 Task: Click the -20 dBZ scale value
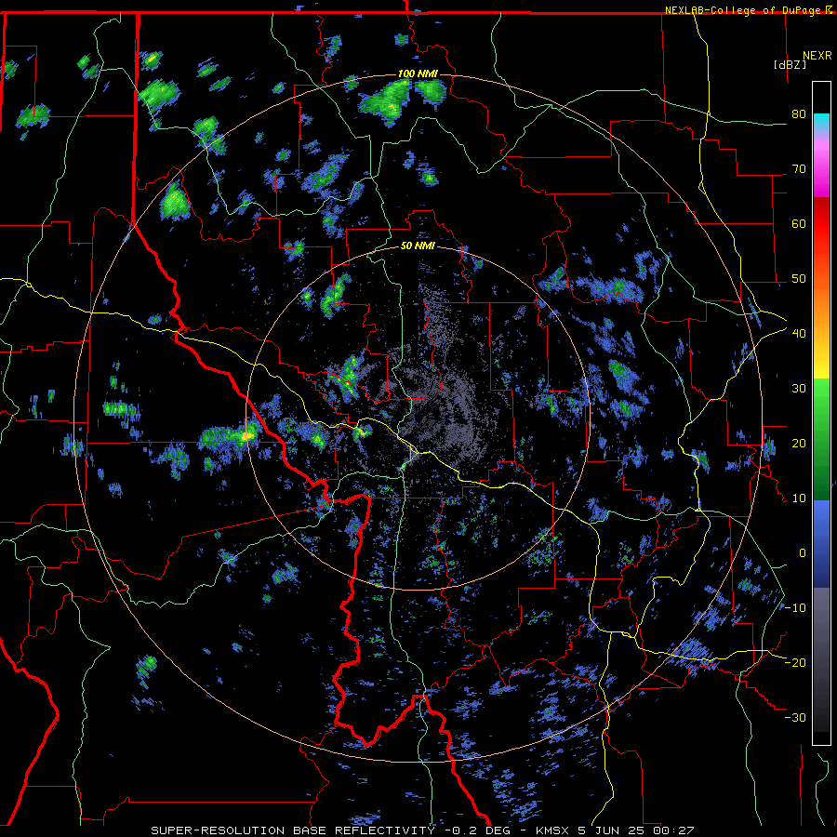tap(795, 662)
